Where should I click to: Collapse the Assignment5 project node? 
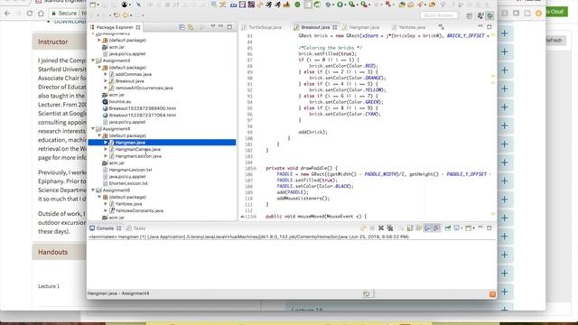pyautogui.click(x=93, y=190)
